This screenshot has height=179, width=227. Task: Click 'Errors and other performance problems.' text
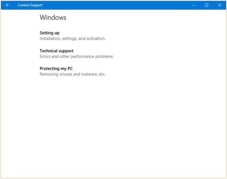(x=77, y=56)
